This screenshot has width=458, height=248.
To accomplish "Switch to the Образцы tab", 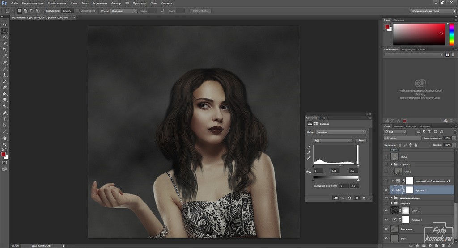I will pos(399,20).
